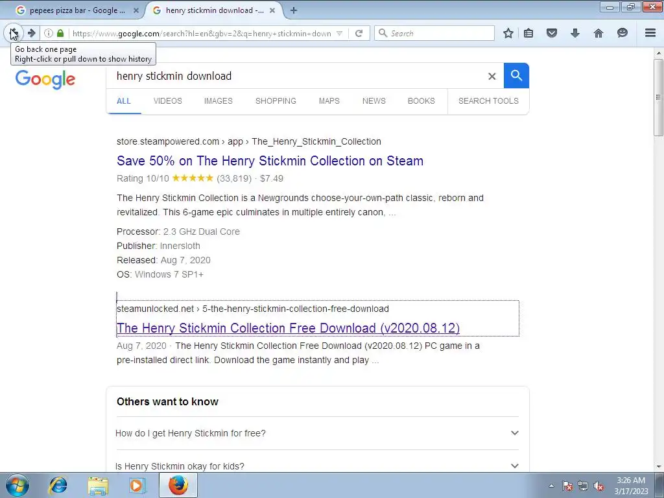Open the Firefox hamburger menu
664x498 pixels.
coord(650,33)
